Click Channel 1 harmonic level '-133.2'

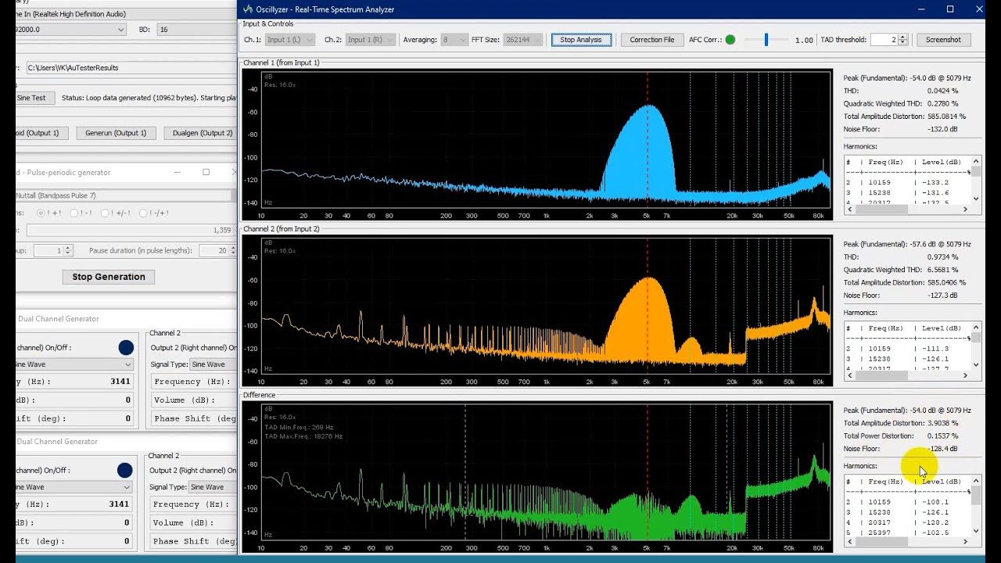[x=935, y=182]
